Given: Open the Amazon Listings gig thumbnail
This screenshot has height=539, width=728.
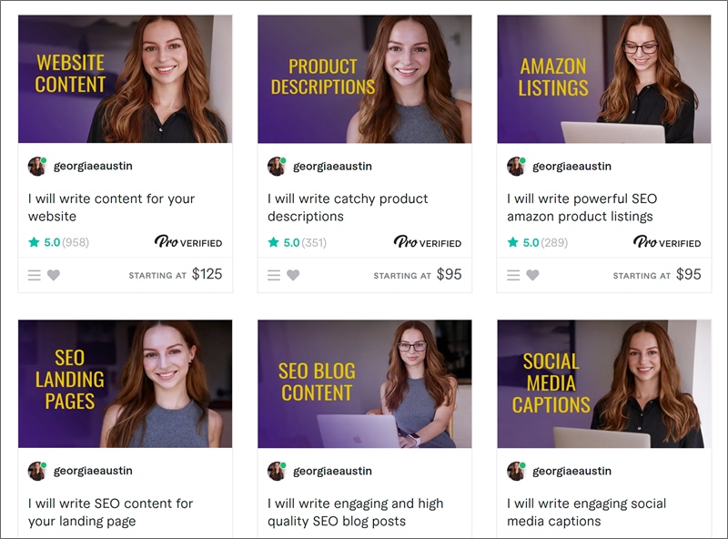Looking at the screenshot, I should pos(603,79).
